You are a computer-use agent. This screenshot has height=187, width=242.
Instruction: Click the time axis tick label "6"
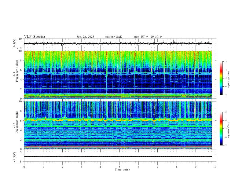[x=138, y=167]
